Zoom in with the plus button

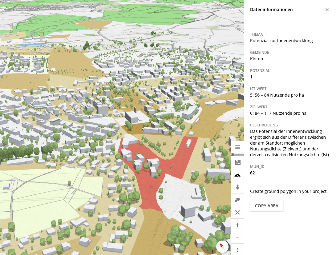[x=237, y=225]
